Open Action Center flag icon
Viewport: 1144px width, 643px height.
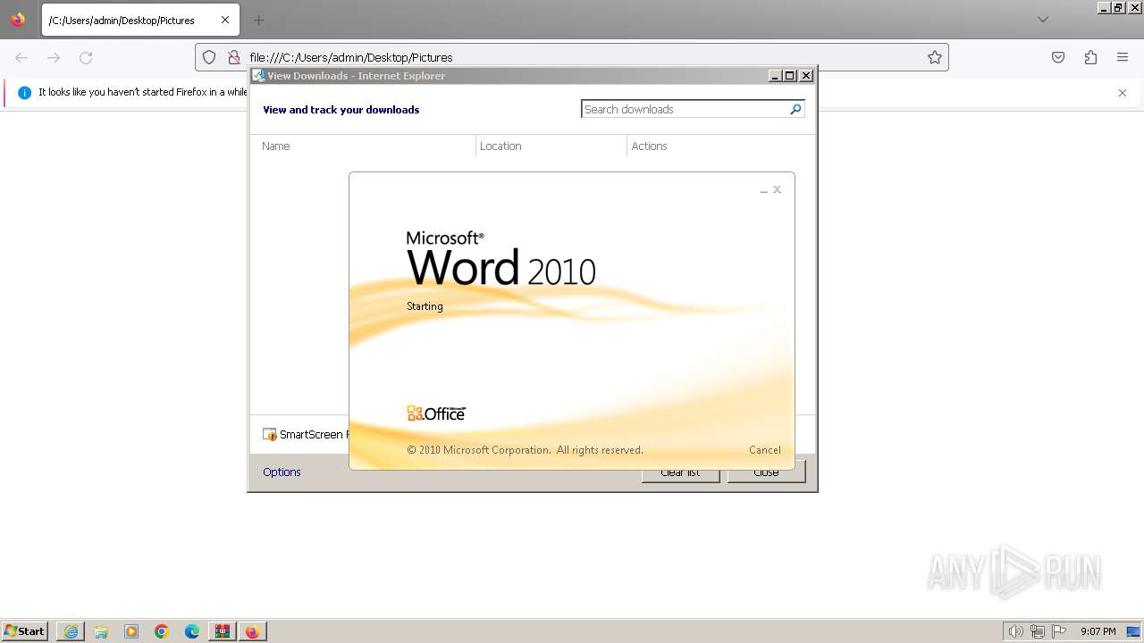(1059, 631)
